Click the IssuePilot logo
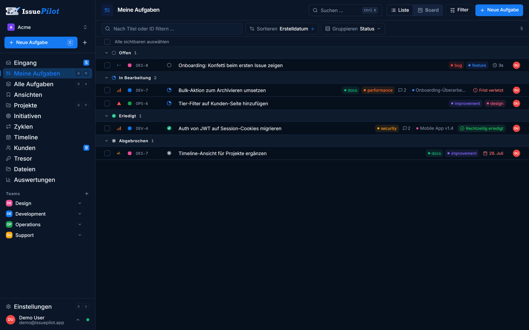 [x=33, y=11]
